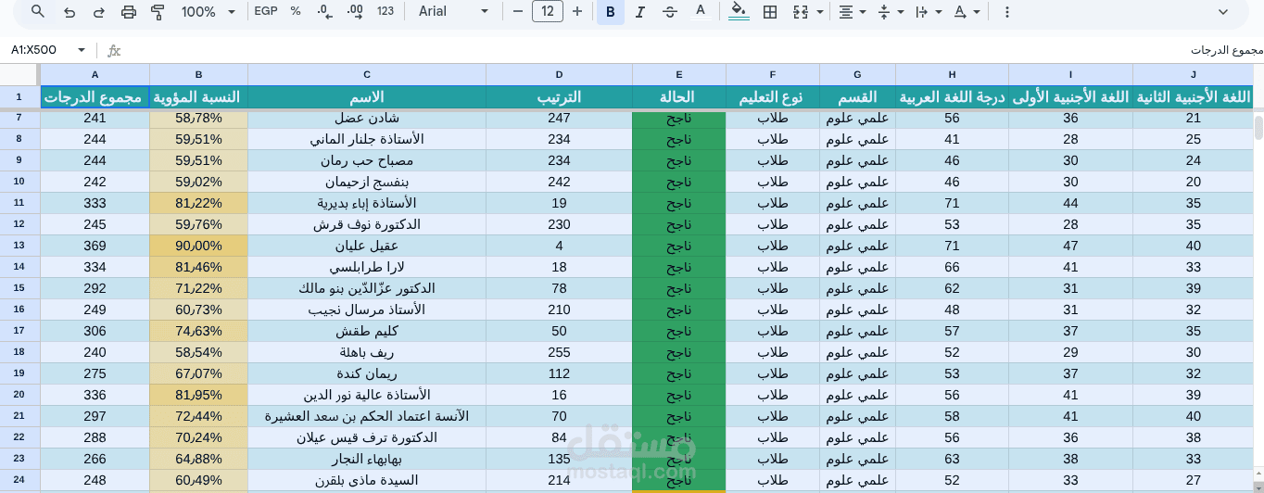Select the rank cell showing 255
This screenshot has width=1264, height=493.
point(559,352)
